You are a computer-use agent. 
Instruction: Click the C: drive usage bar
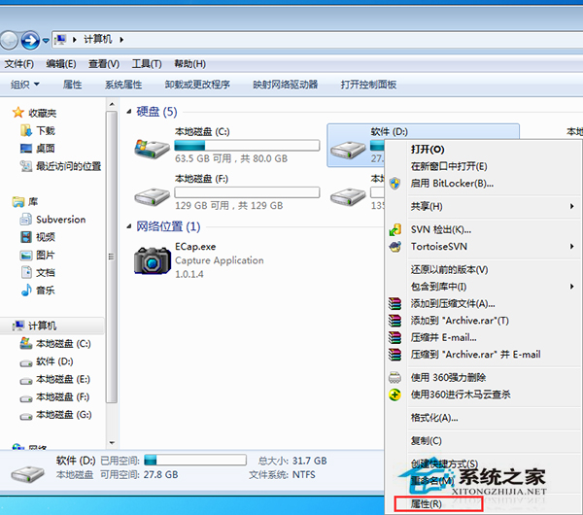pos(247,145)
